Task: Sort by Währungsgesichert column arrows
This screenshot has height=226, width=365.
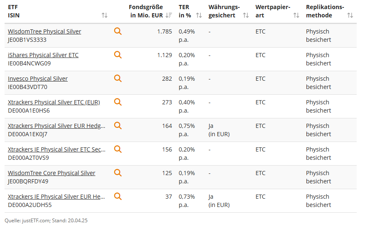Action: click(246, 15)
